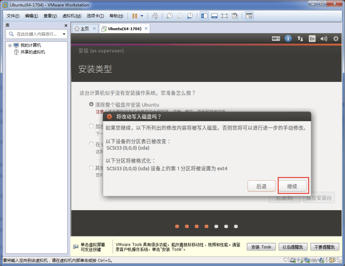Expand the 我的计算机 tree node
Screen dimensions: 345x266
(10, 45)
